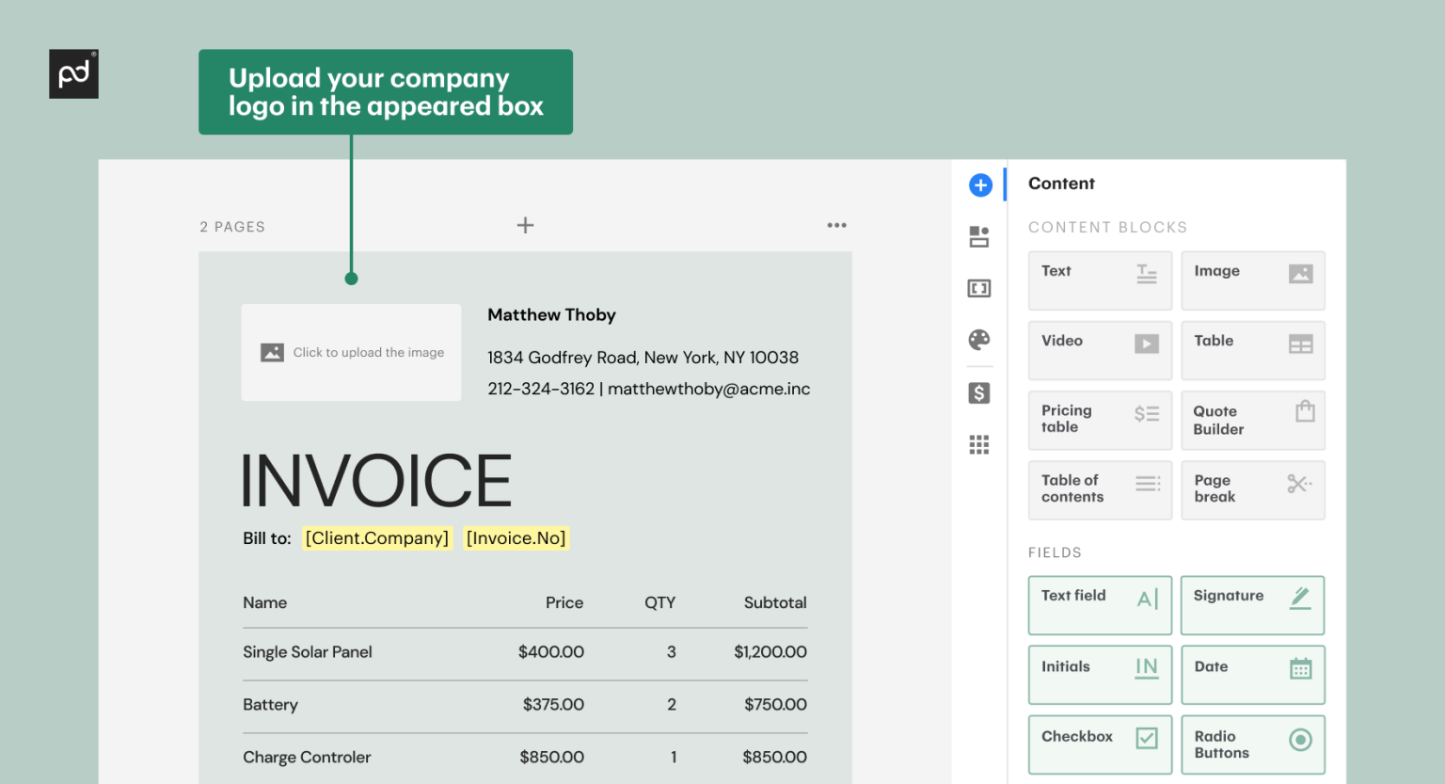The width and height of the screenshot is (1445, 784).
Task: Add a new page with the plus icon
Action: pyautogui.click(x=525, y=225)
